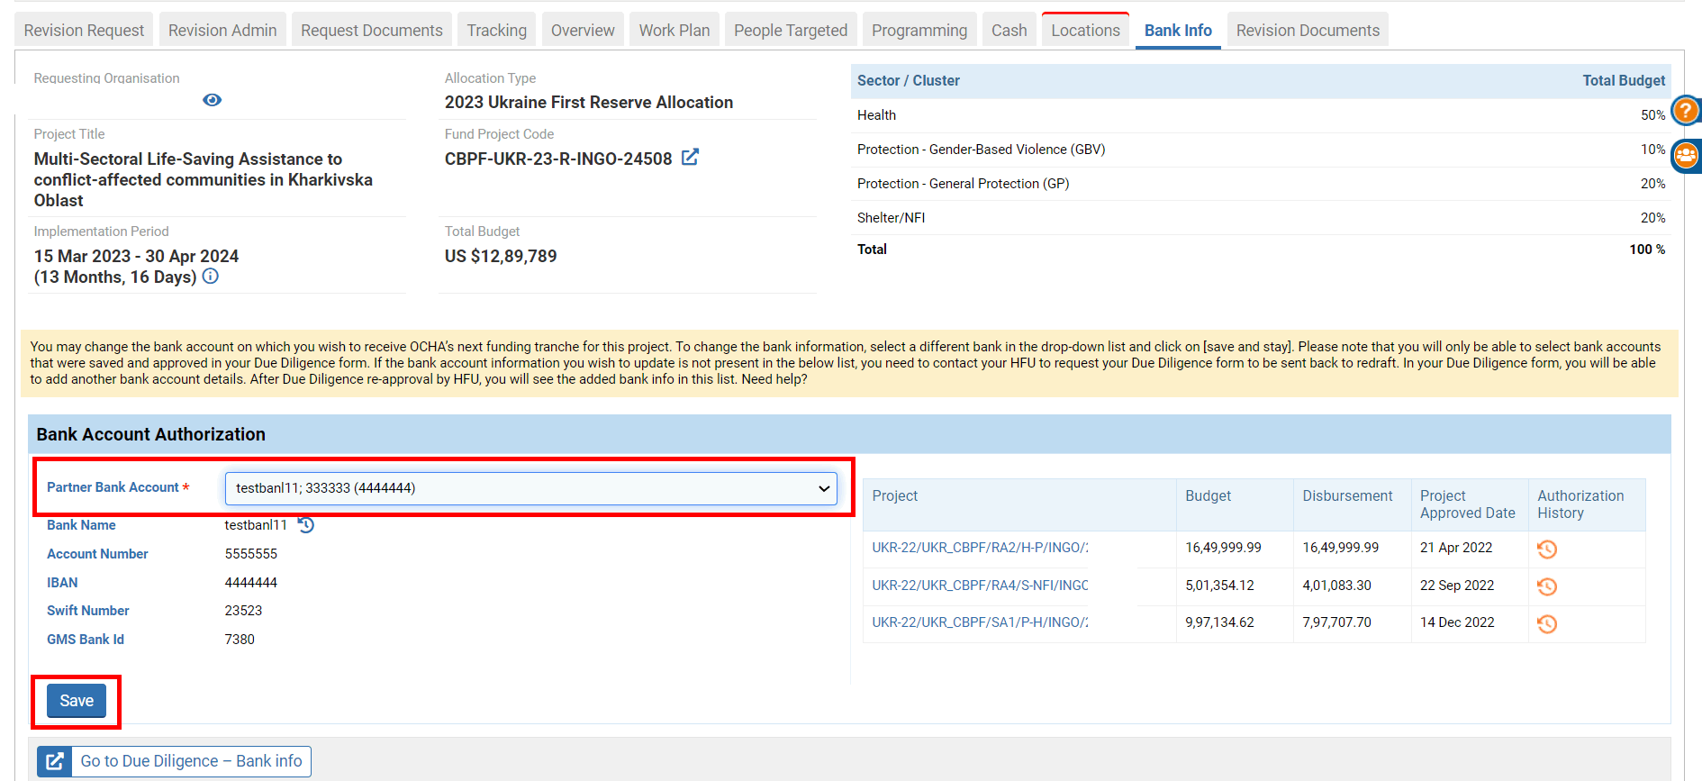Click the Save button
This screenshot has width=1702, height=781.
(x=77, y=701)
